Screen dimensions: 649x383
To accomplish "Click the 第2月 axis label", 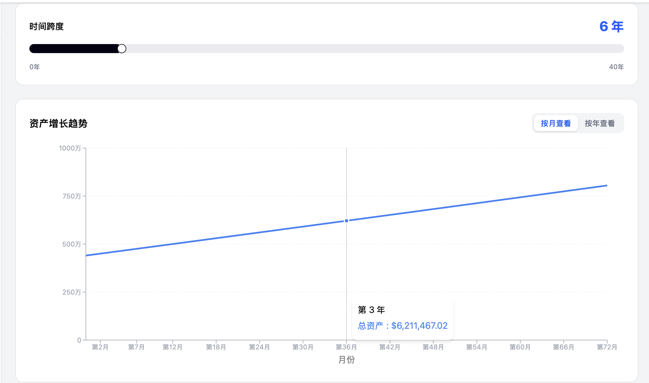I will (x=100, y=347).
